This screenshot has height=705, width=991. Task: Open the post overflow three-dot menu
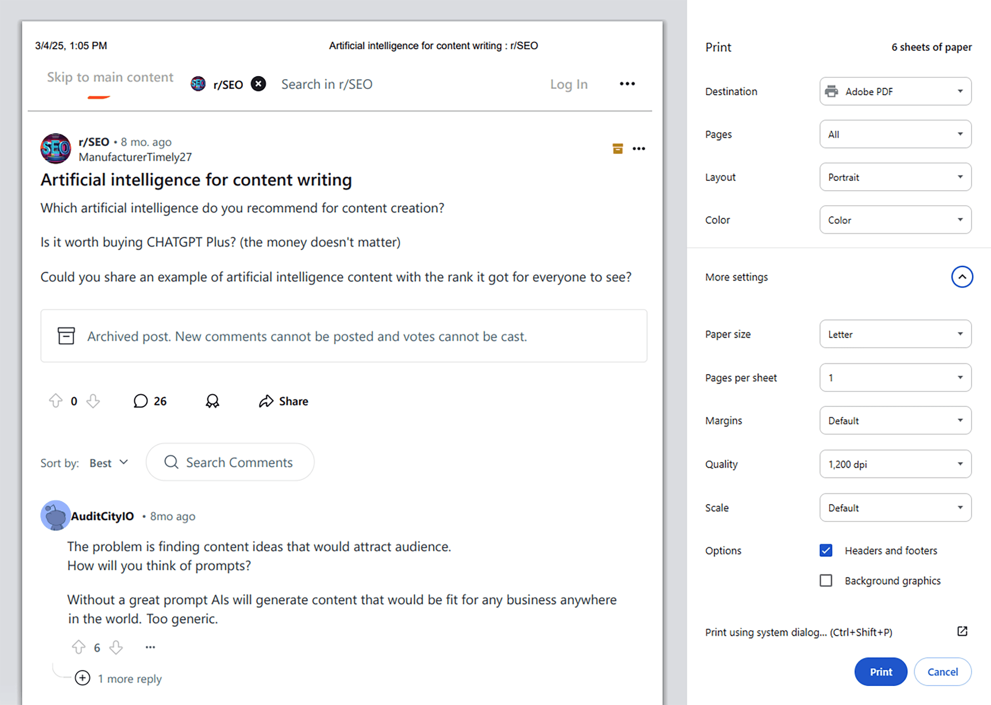click(x=639, y=149)
